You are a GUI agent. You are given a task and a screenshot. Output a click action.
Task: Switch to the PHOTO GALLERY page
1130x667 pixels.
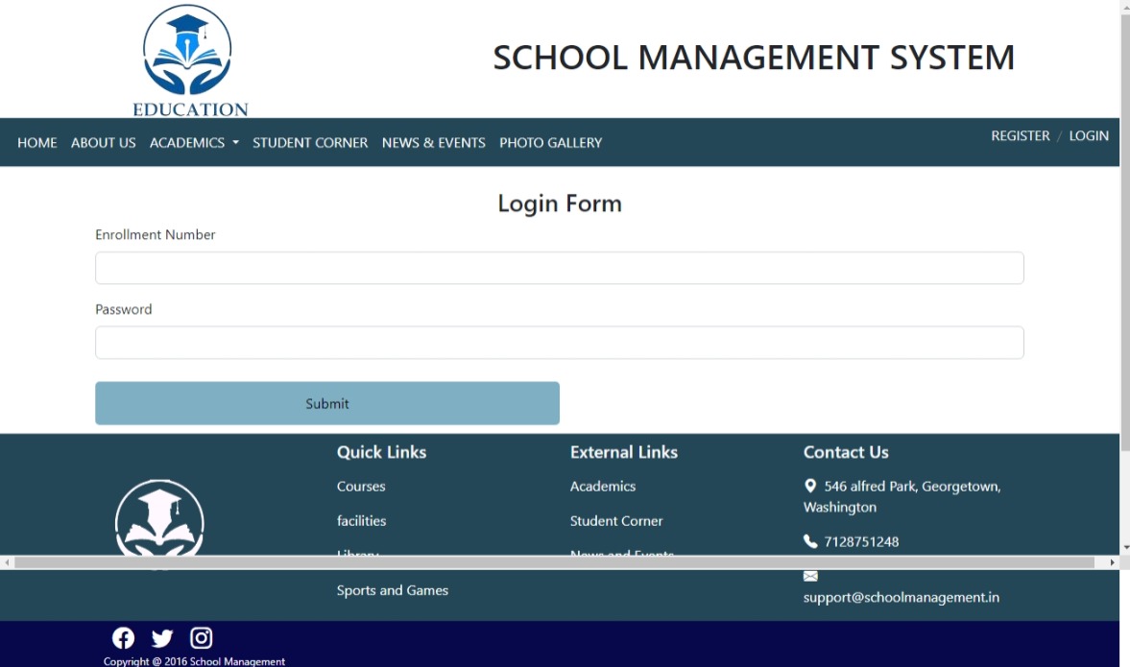click(550, 142)
